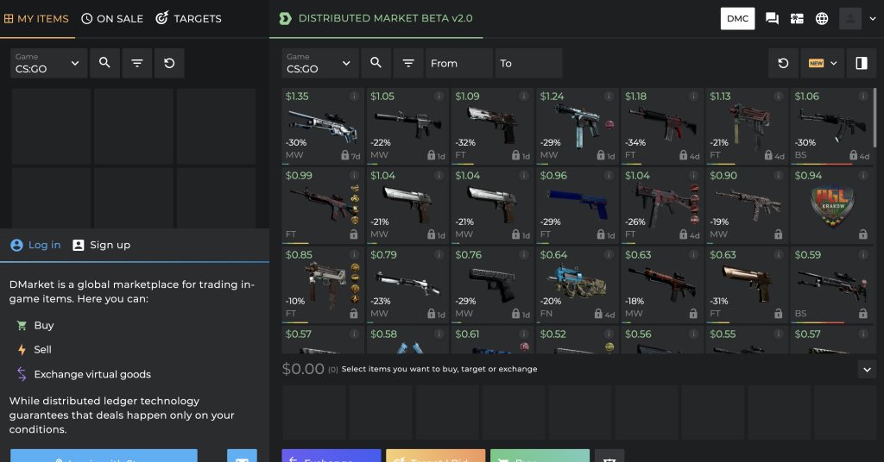Open the market Game CS:GO dropdown
The width and height of the screenshot is (884, 462).
coord(320,63)
